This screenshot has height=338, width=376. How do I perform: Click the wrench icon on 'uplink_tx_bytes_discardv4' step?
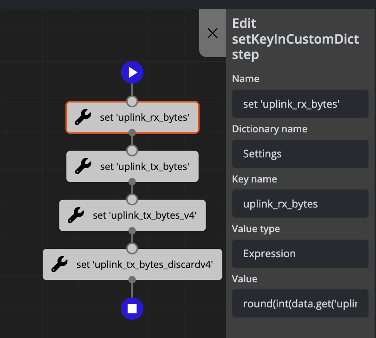pos(60,265)
